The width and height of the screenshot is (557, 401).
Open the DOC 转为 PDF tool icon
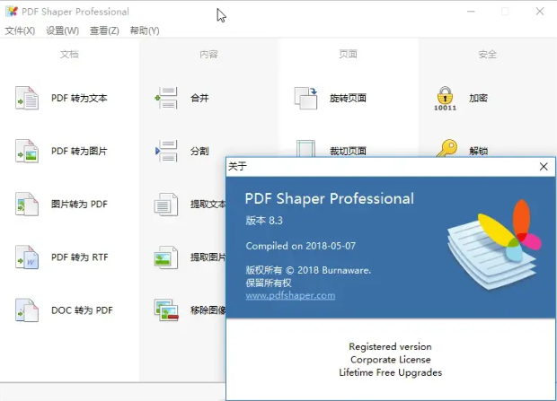point(27,310)
